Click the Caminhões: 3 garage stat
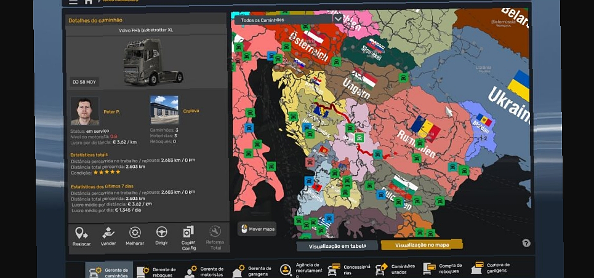Viewport: 594px width, 278px height. tap(164, 130)
